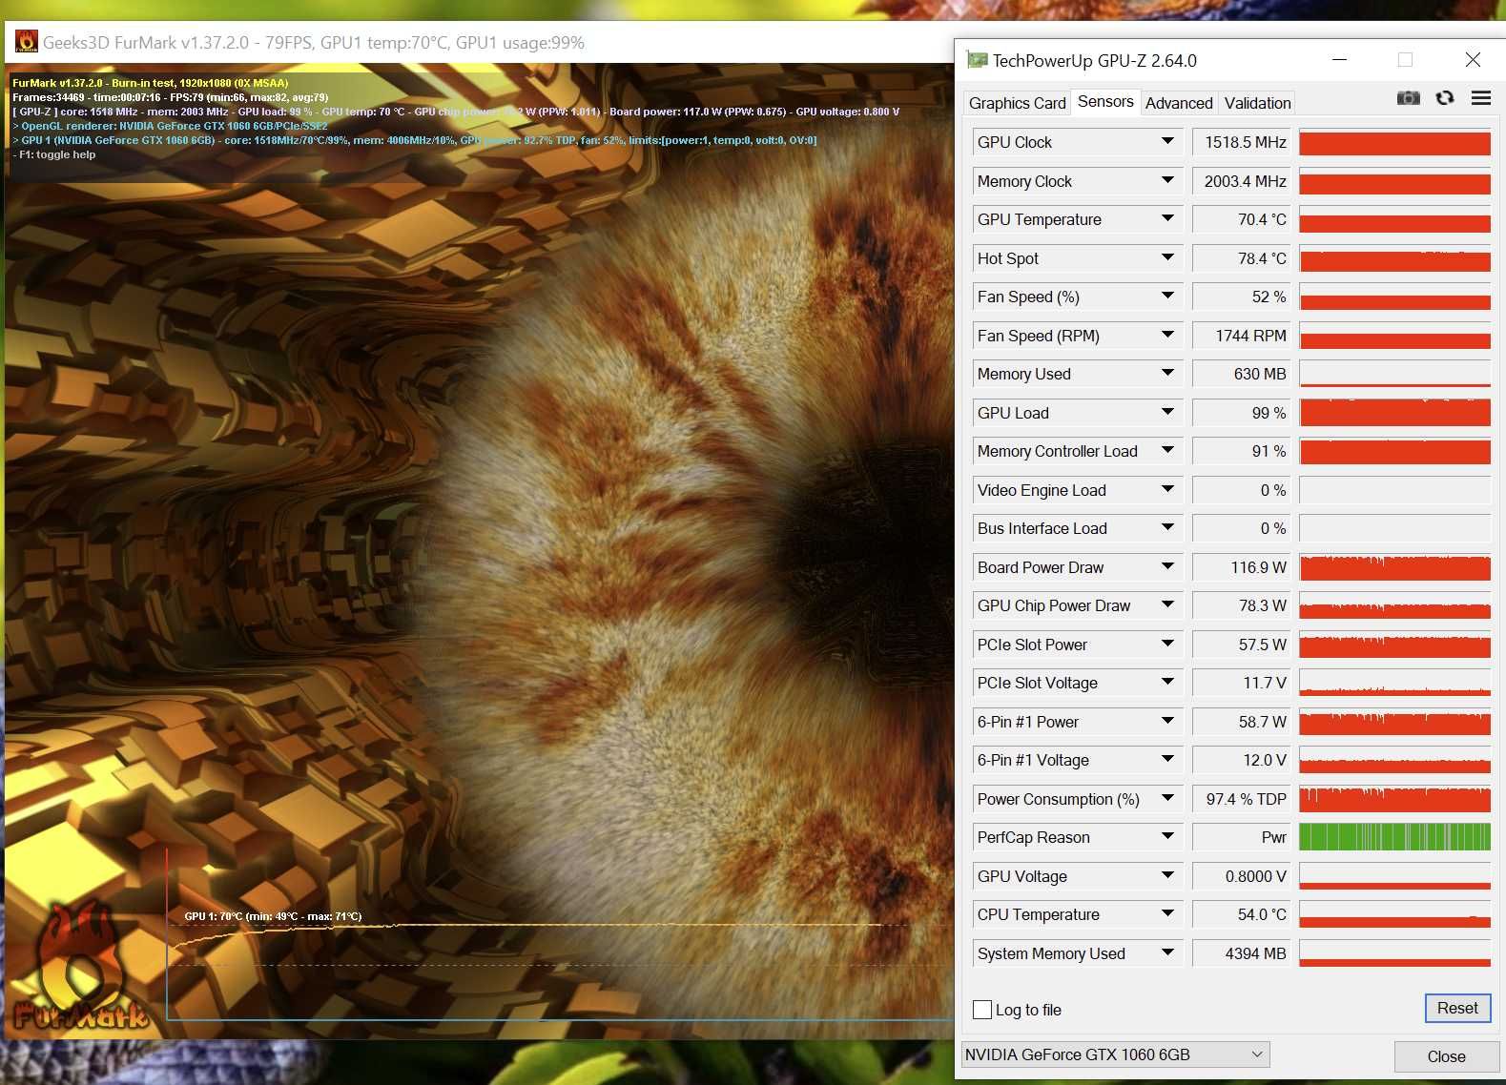Click the Close button in GPU-Z
The image size is (1506, 1085).
[1446, 1056]
